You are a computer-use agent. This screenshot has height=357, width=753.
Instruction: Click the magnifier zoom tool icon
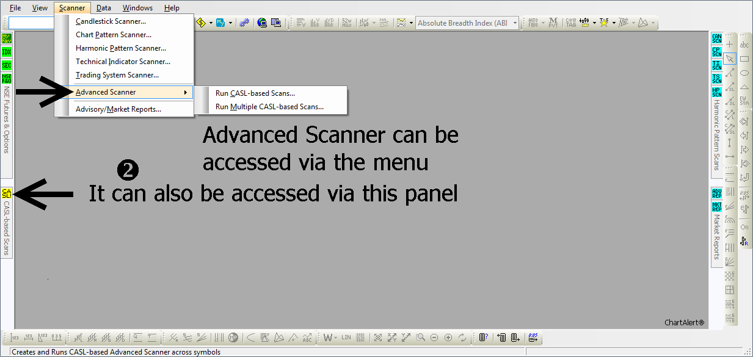pos(420,337)
